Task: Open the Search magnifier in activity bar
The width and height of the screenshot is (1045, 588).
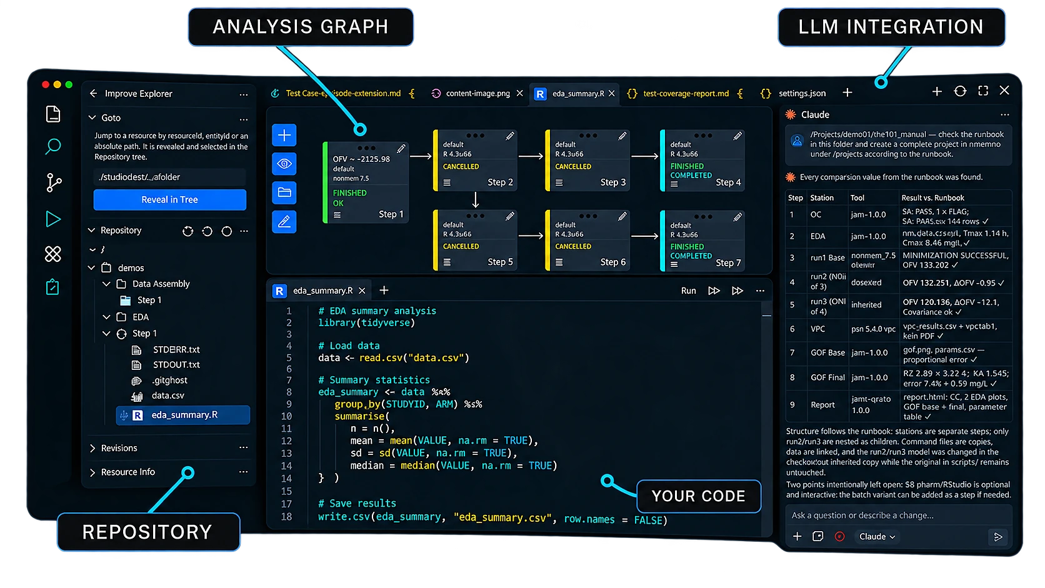Action: click(53, 147)
